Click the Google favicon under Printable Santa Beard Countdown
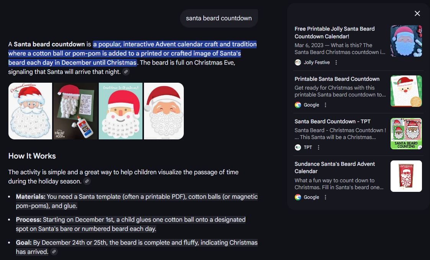Screen dimensions: 430x260 click(298, 105)
